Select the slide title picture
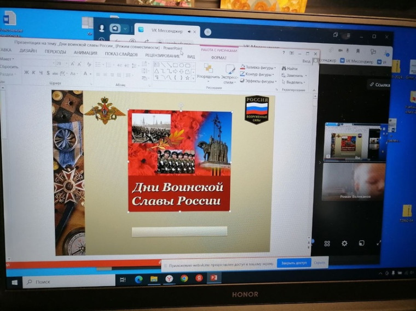The height and width of the screenshot is (311, 416). click(180, 161)
